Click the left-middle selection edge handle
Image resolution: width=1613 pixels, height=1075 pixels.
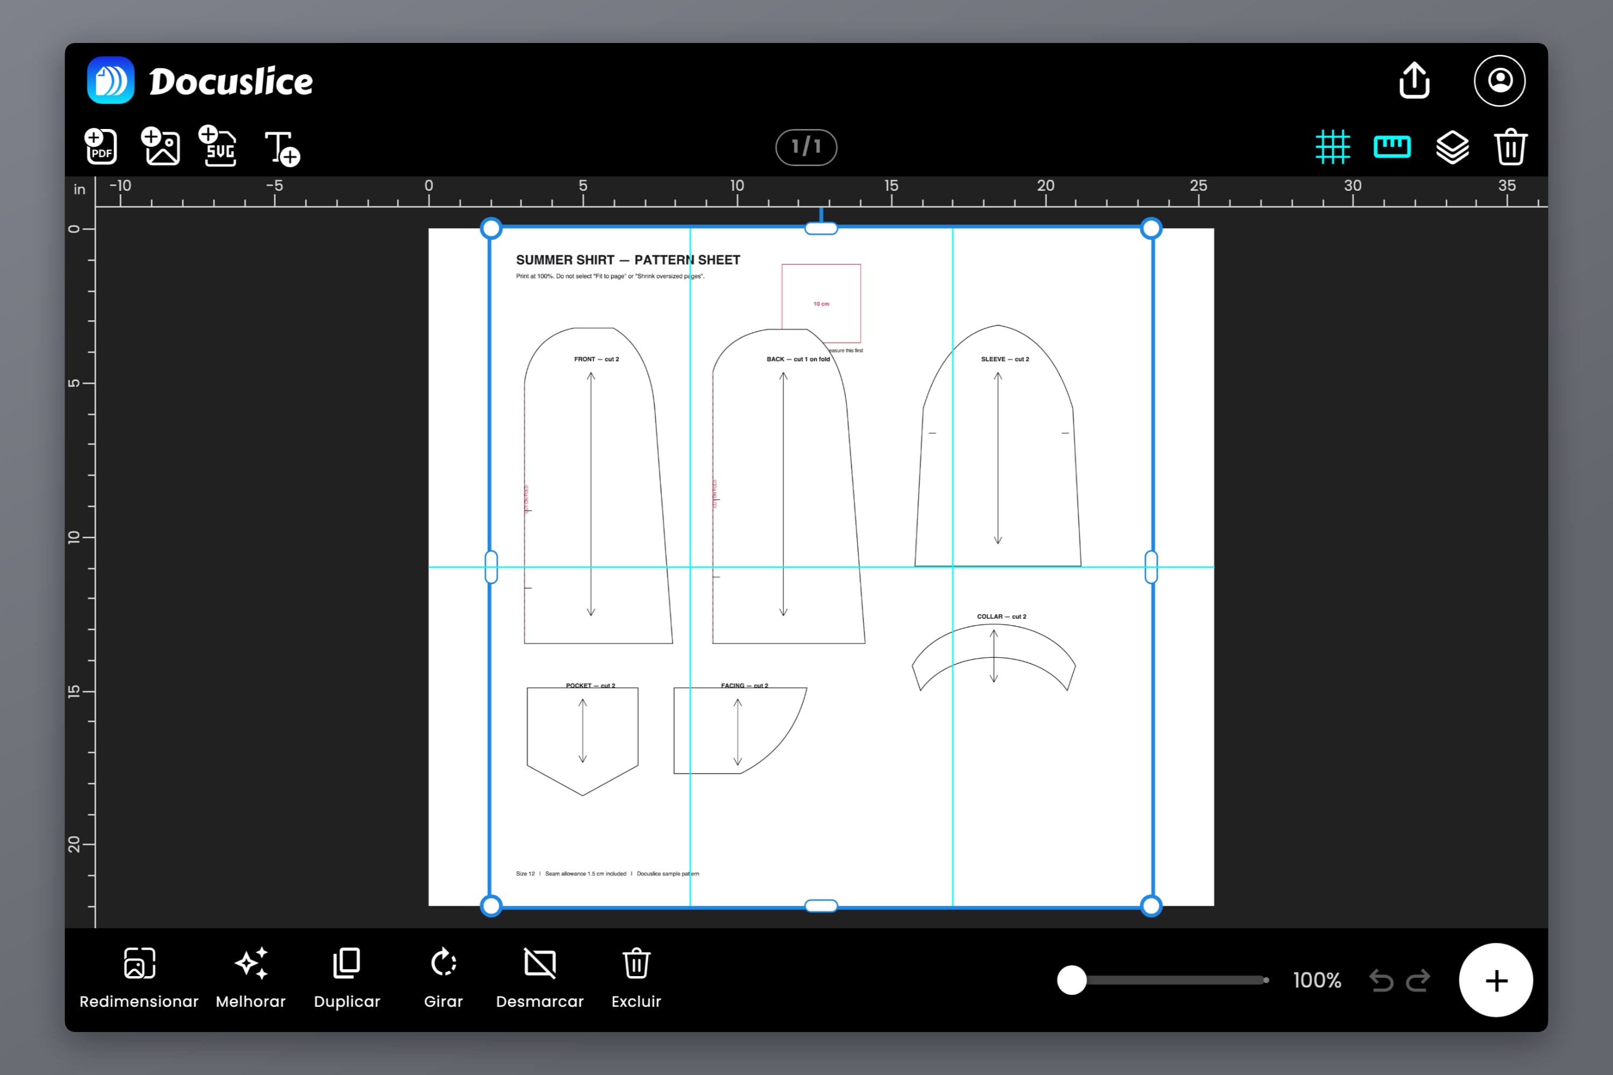click(x=491, y=567)
